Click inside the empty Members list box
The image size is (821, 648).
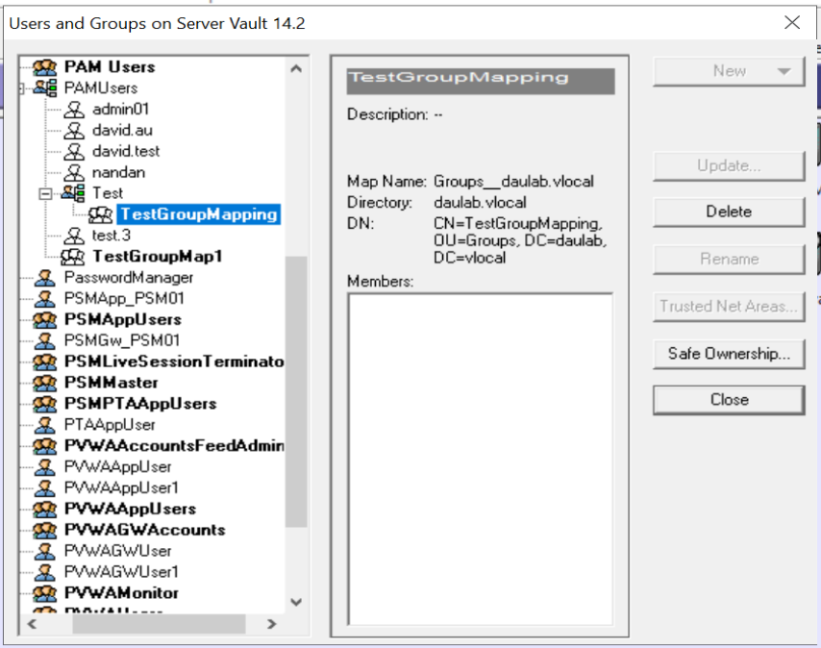[480, 459]
